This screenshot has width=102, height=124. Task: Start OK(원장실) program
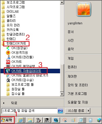tap(17, 48)
